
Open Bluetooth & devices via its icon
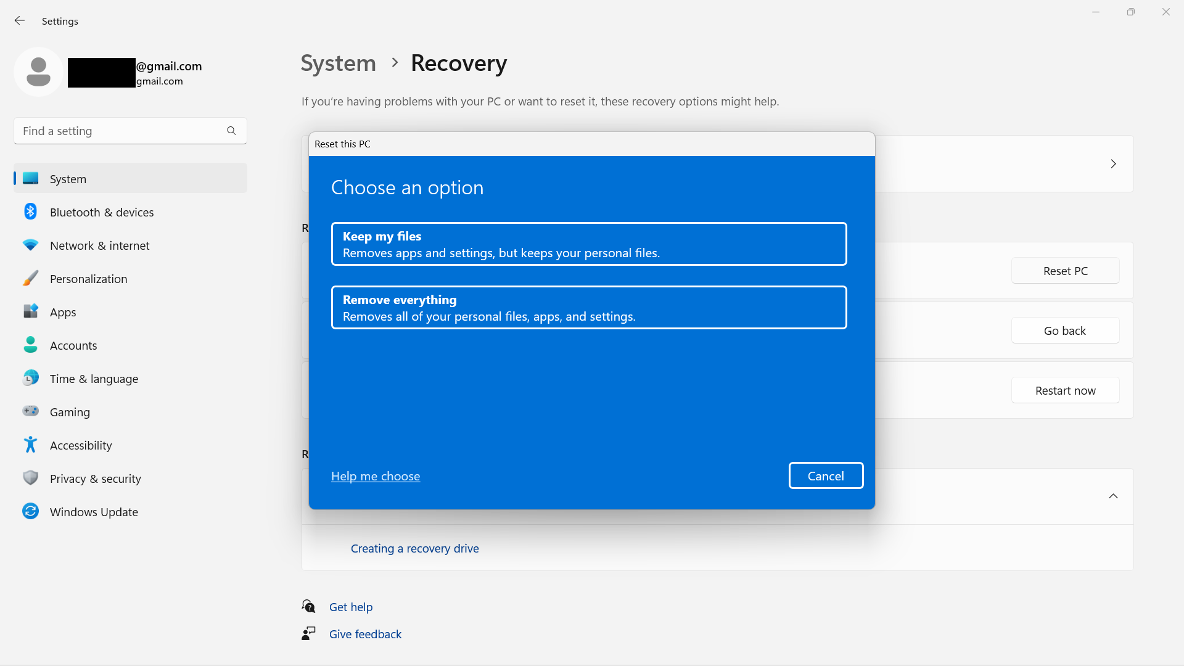click(30, 212)
